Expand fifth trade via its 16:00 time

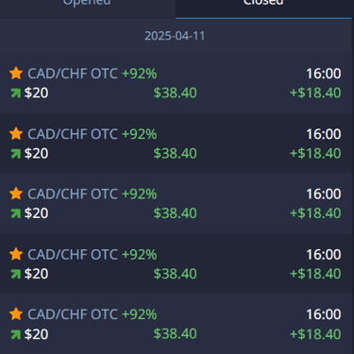click(x=324, y=314)
